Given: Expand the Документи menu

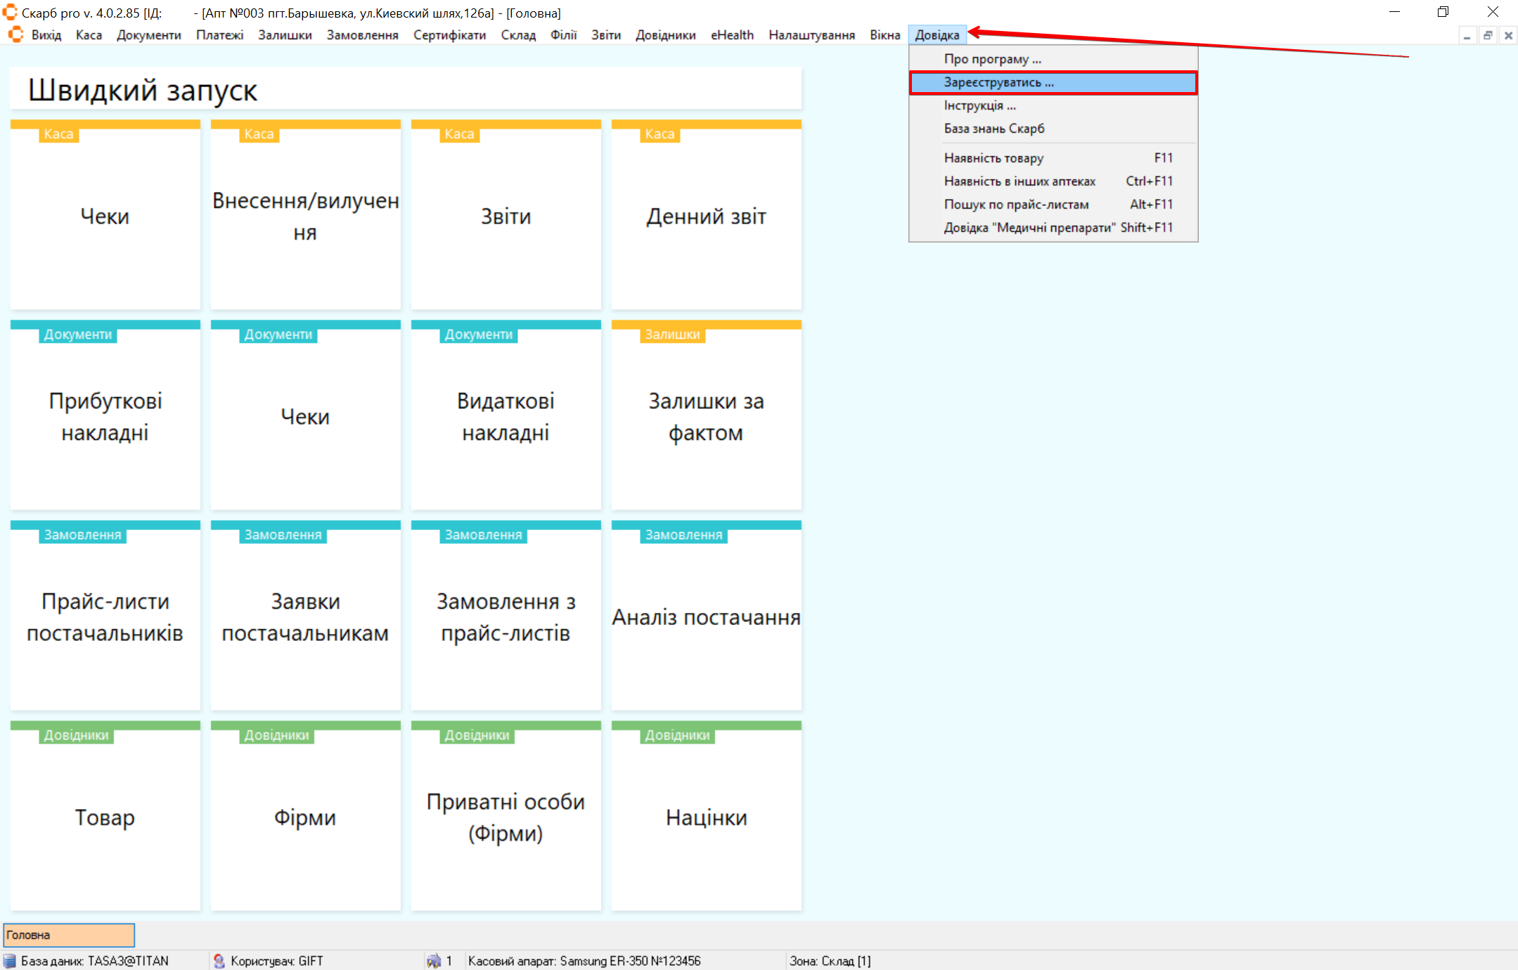Looking at the screenshot, I should 148,35.
